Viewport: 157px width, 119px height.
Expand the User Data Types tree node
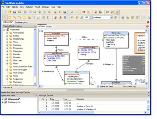pyautogui.click(x=7, y=70)
